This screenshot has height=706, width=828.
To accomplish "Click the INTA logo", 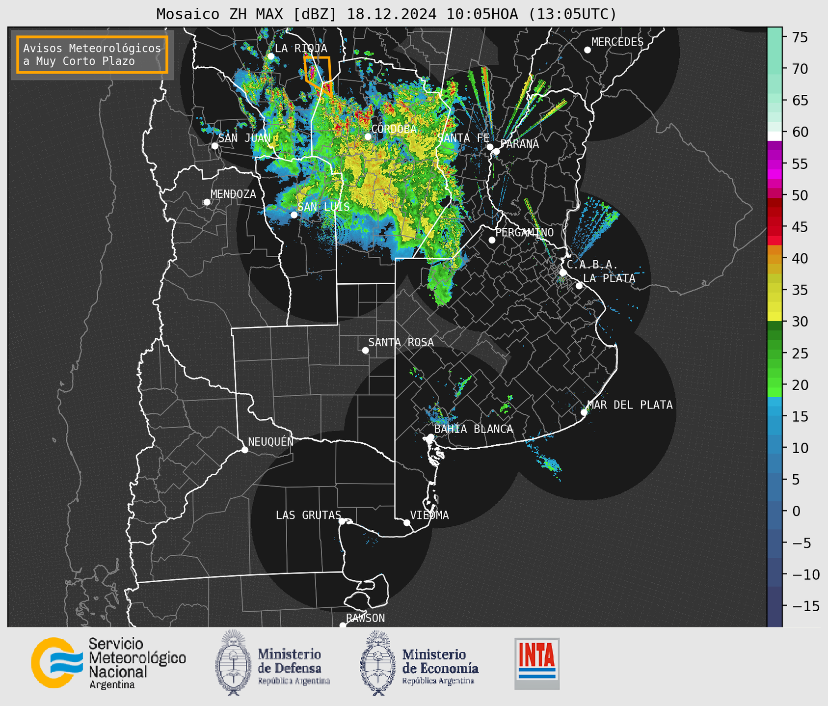I will point(537,663).
